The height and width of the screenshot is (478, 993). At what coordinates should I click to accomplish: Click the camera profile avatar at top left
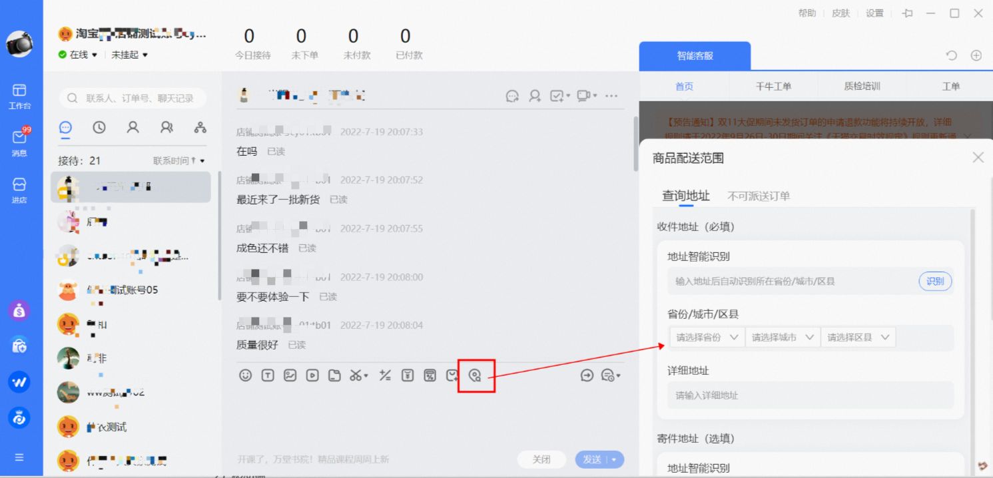(x=20, y=43)
